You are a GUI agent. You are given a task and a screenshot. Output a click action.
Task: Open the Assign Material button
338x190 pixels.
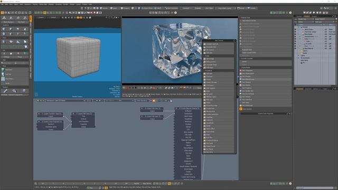tap(325, 19)
